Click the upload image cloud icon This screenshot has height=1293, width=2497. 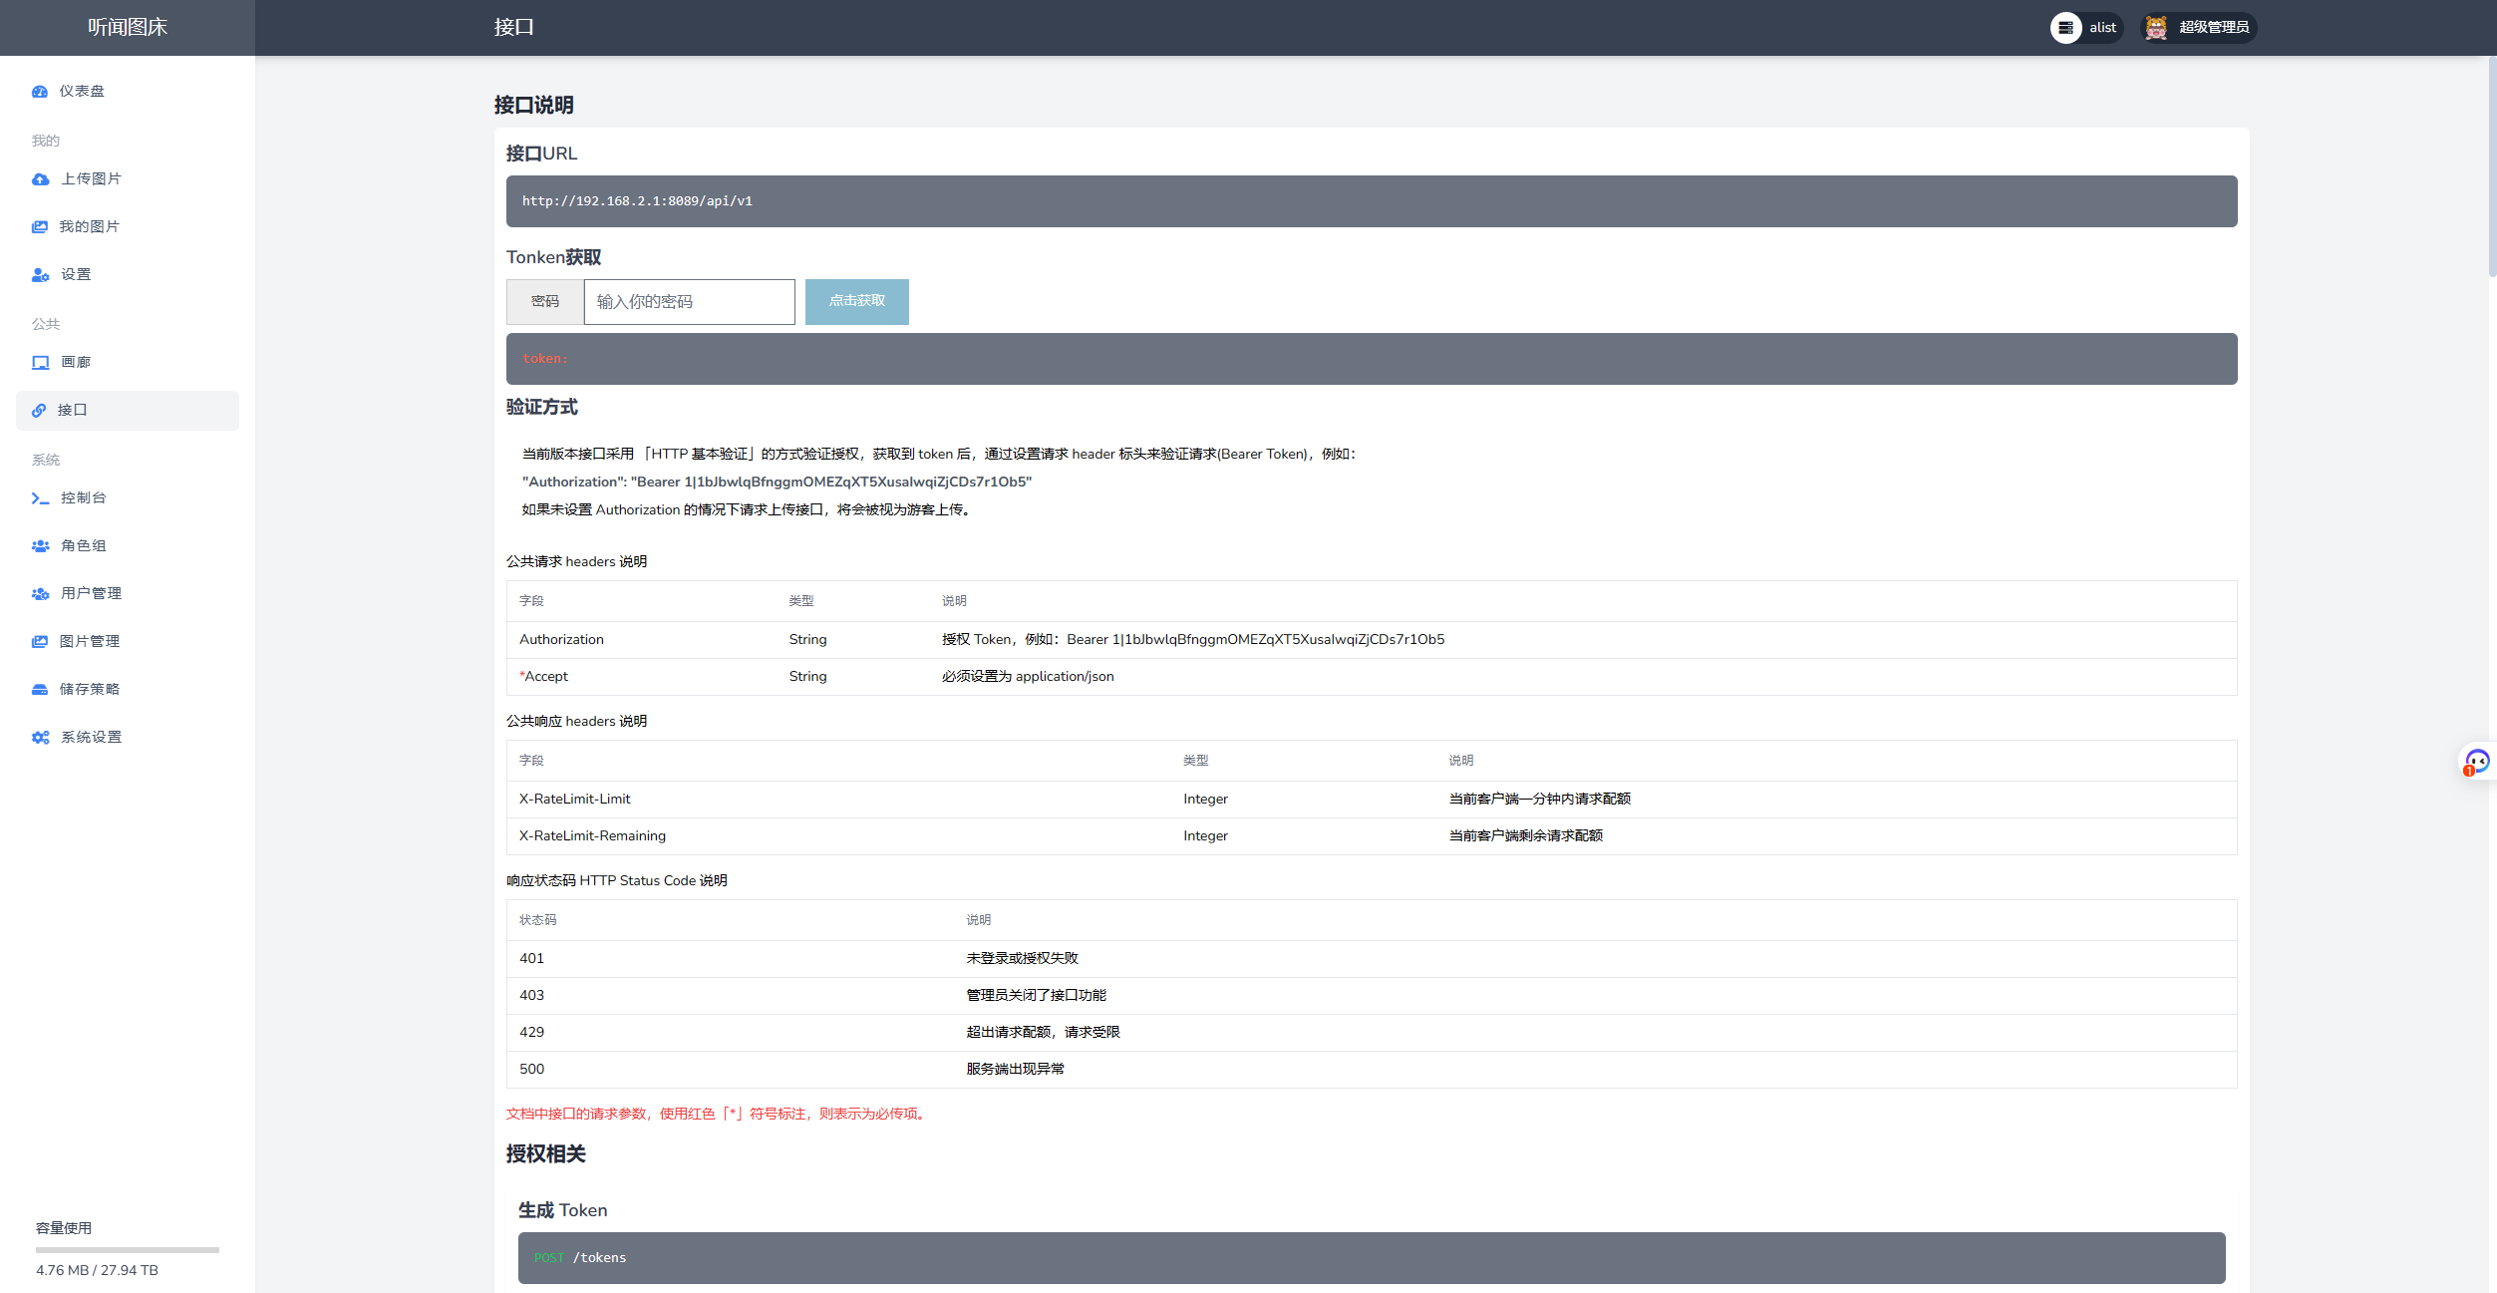click(x=40, y=179)
